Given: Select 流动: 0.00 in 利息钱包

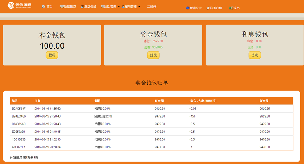Looking at the screenshot, I should click(254, 47).
